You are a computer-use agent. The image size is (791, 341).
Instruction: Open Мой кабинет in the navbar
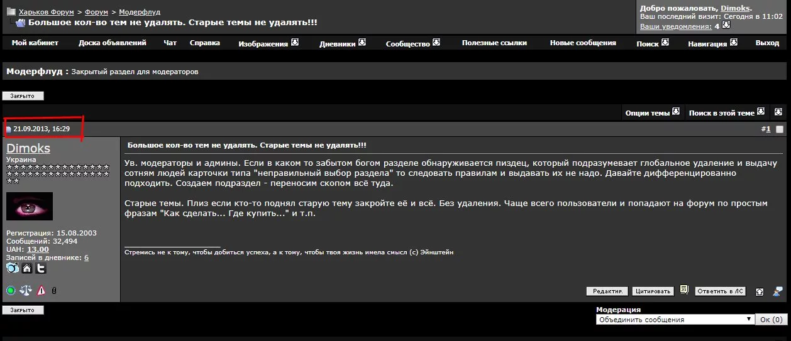tap(35, 43)
